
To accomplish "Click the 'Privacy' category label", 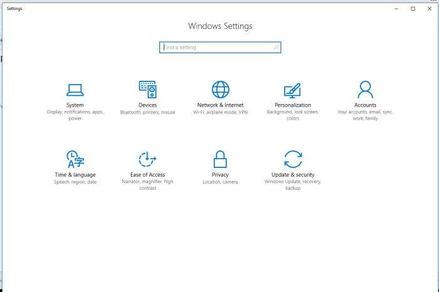I will (x=220, y=175).
